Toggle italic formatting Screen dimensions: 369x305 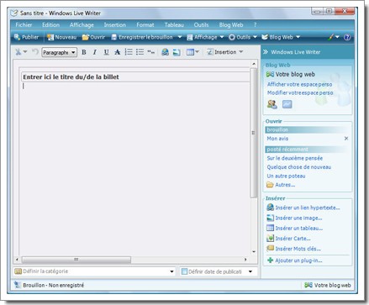click(95, 52)
